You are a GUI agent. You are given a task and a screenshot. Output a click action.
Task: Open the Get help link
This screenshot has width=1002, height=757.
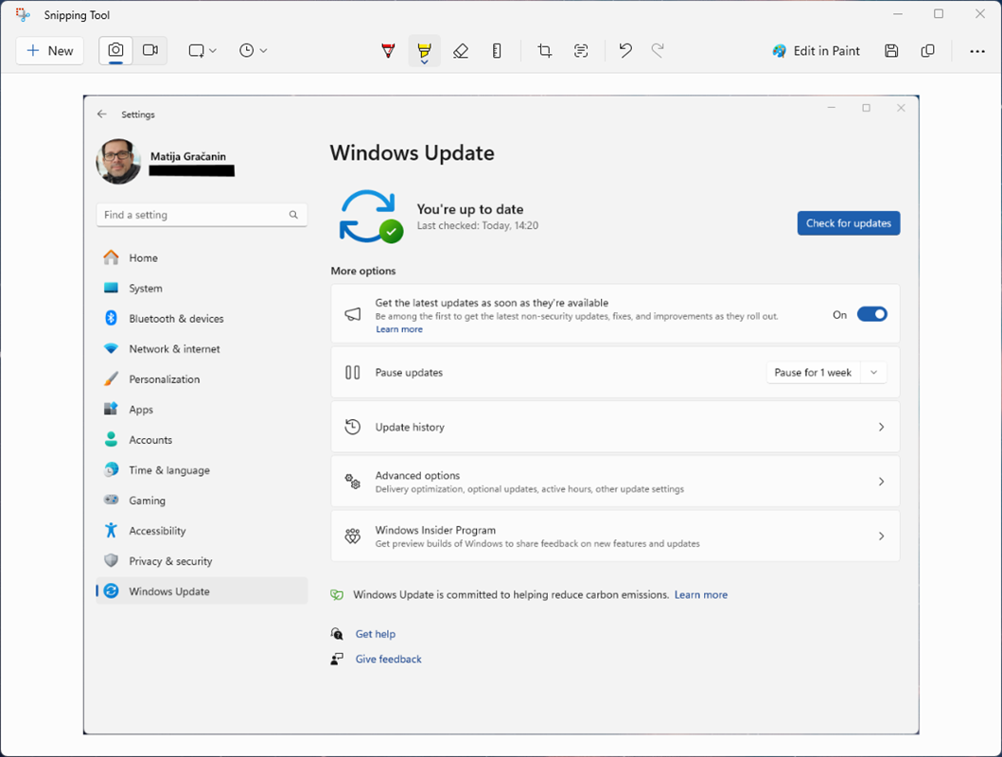pyautogui.click(x=376, y=634)
